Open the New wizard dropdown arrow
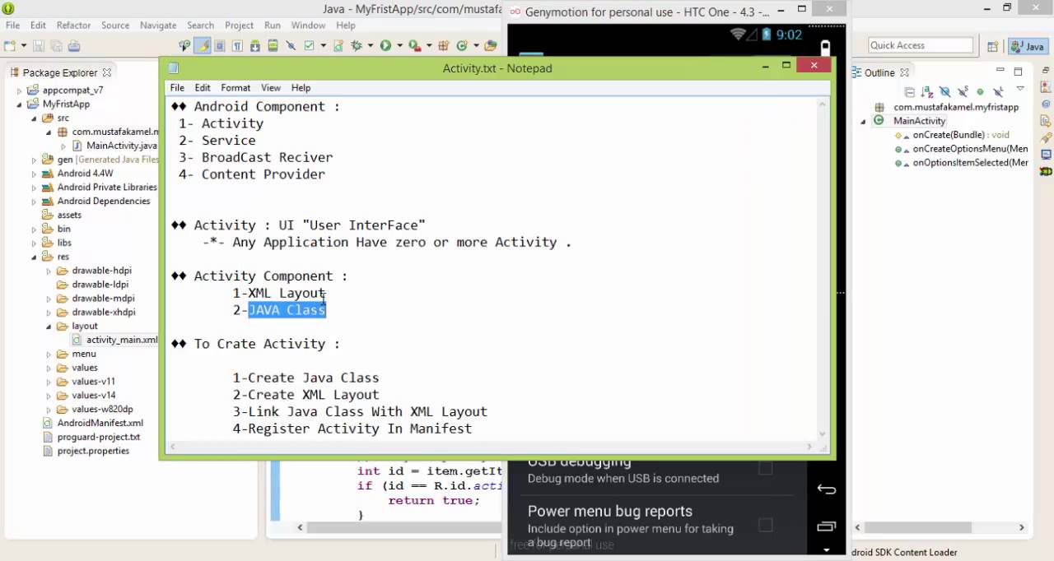 [x=23, y=46]
